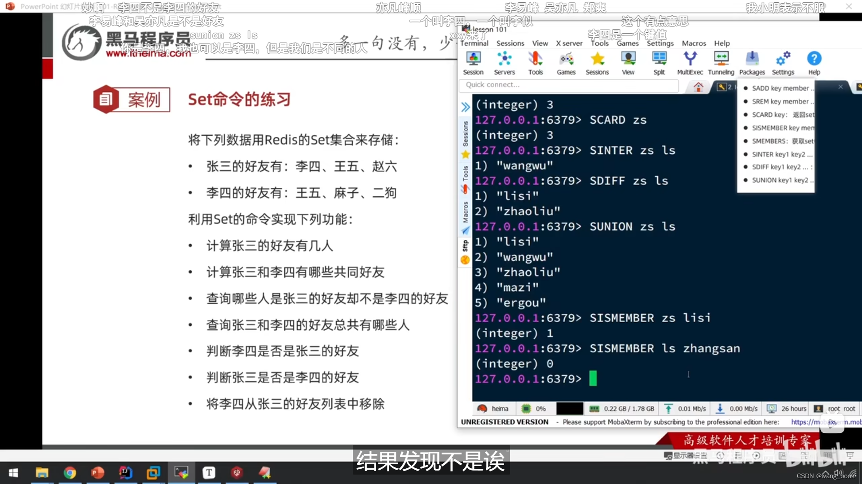Open the Sftp vertical side tab
Viewport: 862px width, 484px height.
(466, 246)
